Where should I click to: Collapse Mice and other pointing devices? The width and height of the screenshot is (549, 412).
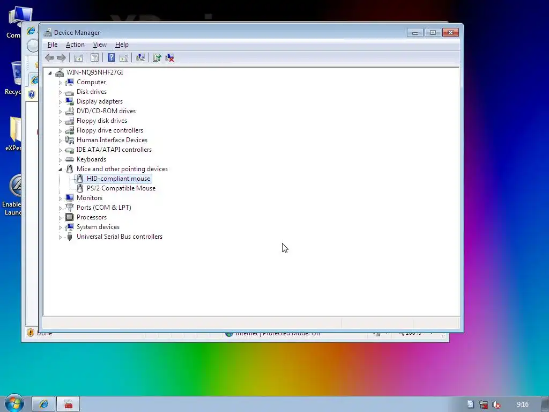click(60, 170)
